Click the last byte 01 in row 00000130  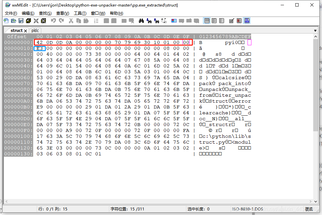98,154
